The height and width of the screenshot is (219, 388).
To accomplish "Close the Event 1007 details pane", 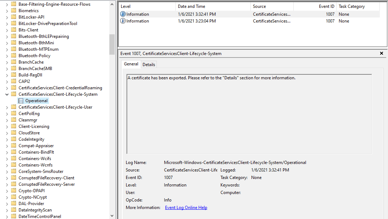I will (x=381, y=53).
